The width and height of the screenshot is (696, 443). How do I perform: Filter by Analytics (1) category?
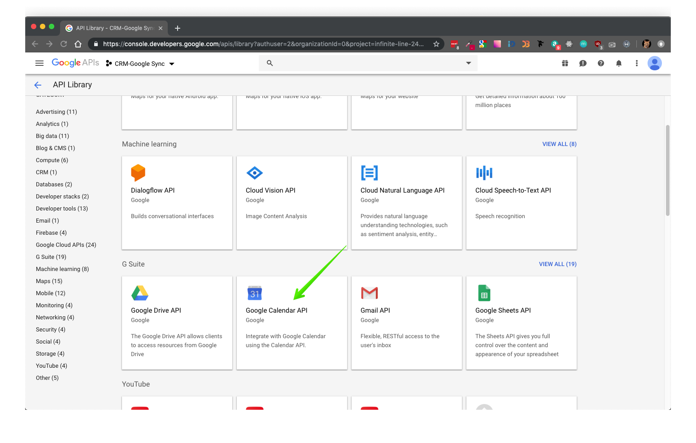(x=52, y=124)
